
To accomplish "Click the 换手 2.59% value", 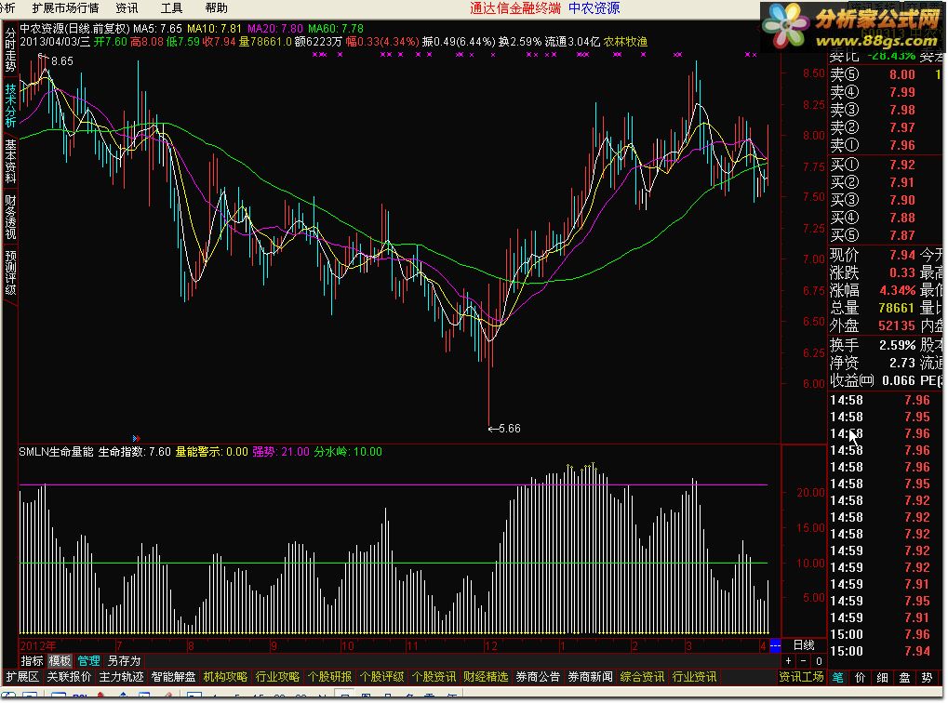I will (897, 345).
